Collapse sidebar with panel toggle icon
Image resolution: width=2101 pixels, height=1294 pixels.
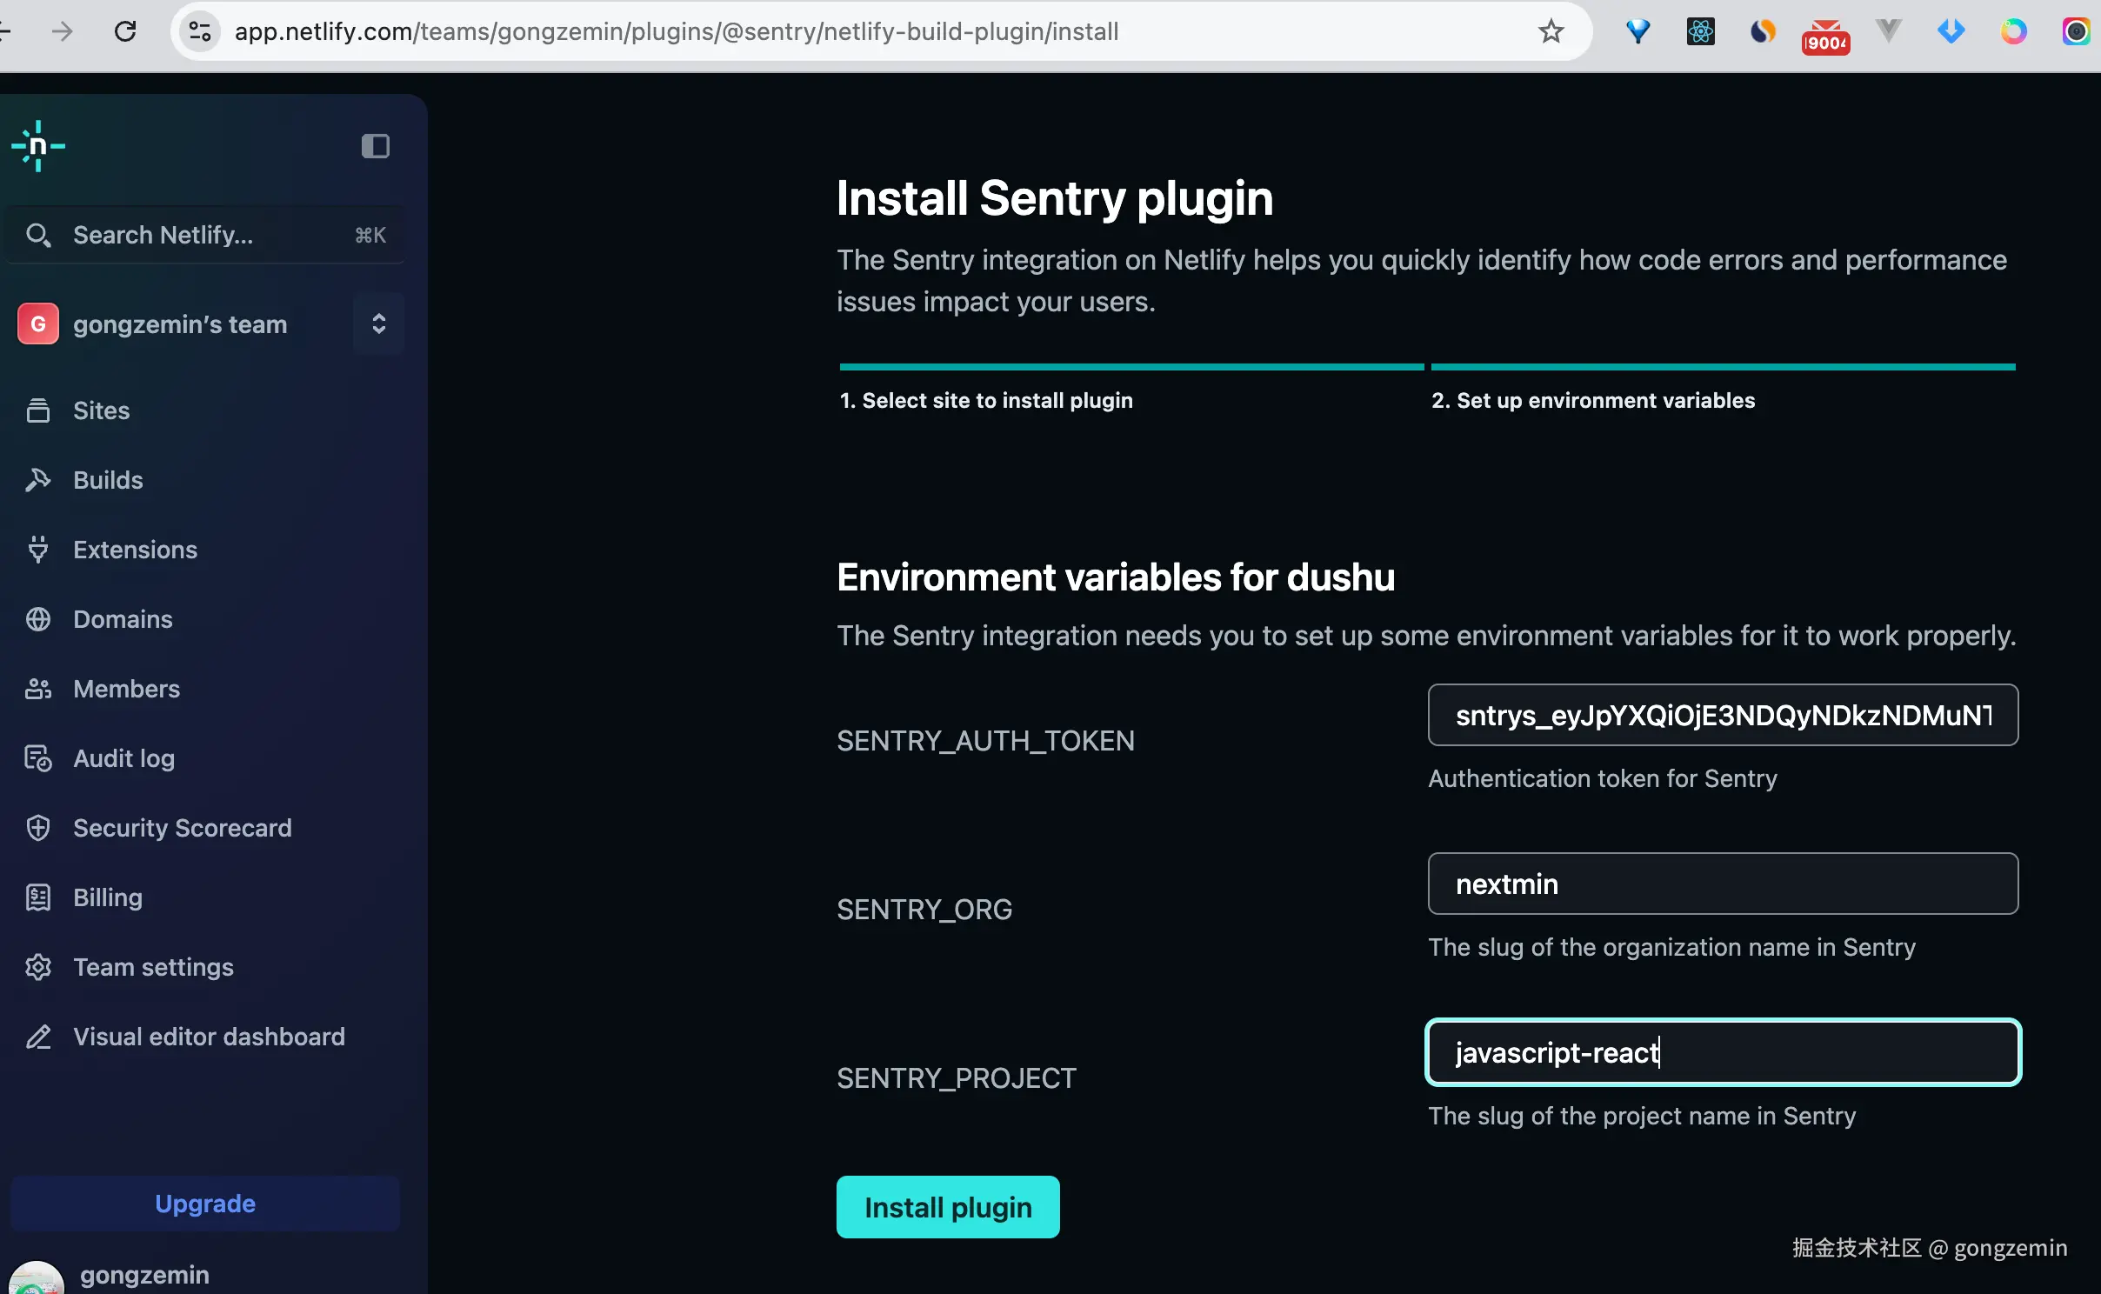pos(375,146)
